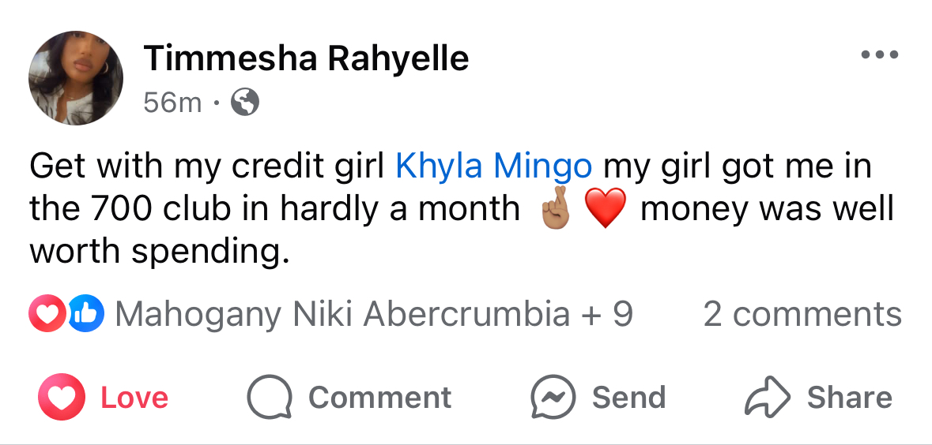Click the Share button label
This screenshot has height=445, width=932.
(x=849, y=398)
